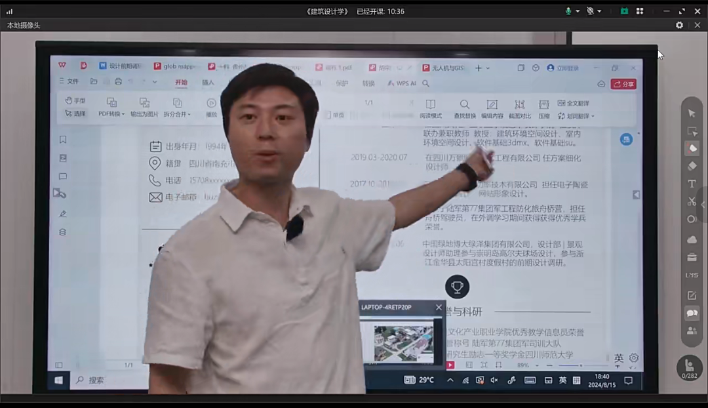Click 全文翻译 button
The height and width of the screenshot is (408, 708).
click(574, 103)
